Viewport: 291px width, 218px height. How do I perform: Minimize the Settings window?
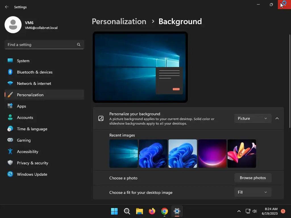pos(258,5)
